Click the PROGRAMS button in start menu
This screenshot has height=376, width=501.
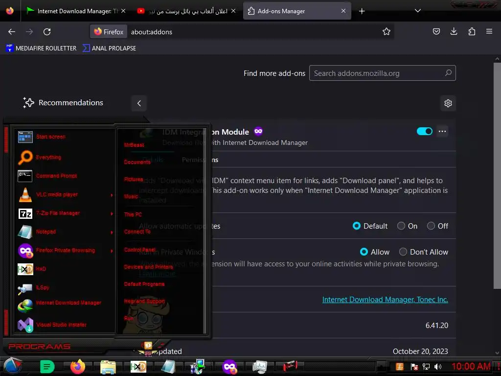(x=39, y=346)
